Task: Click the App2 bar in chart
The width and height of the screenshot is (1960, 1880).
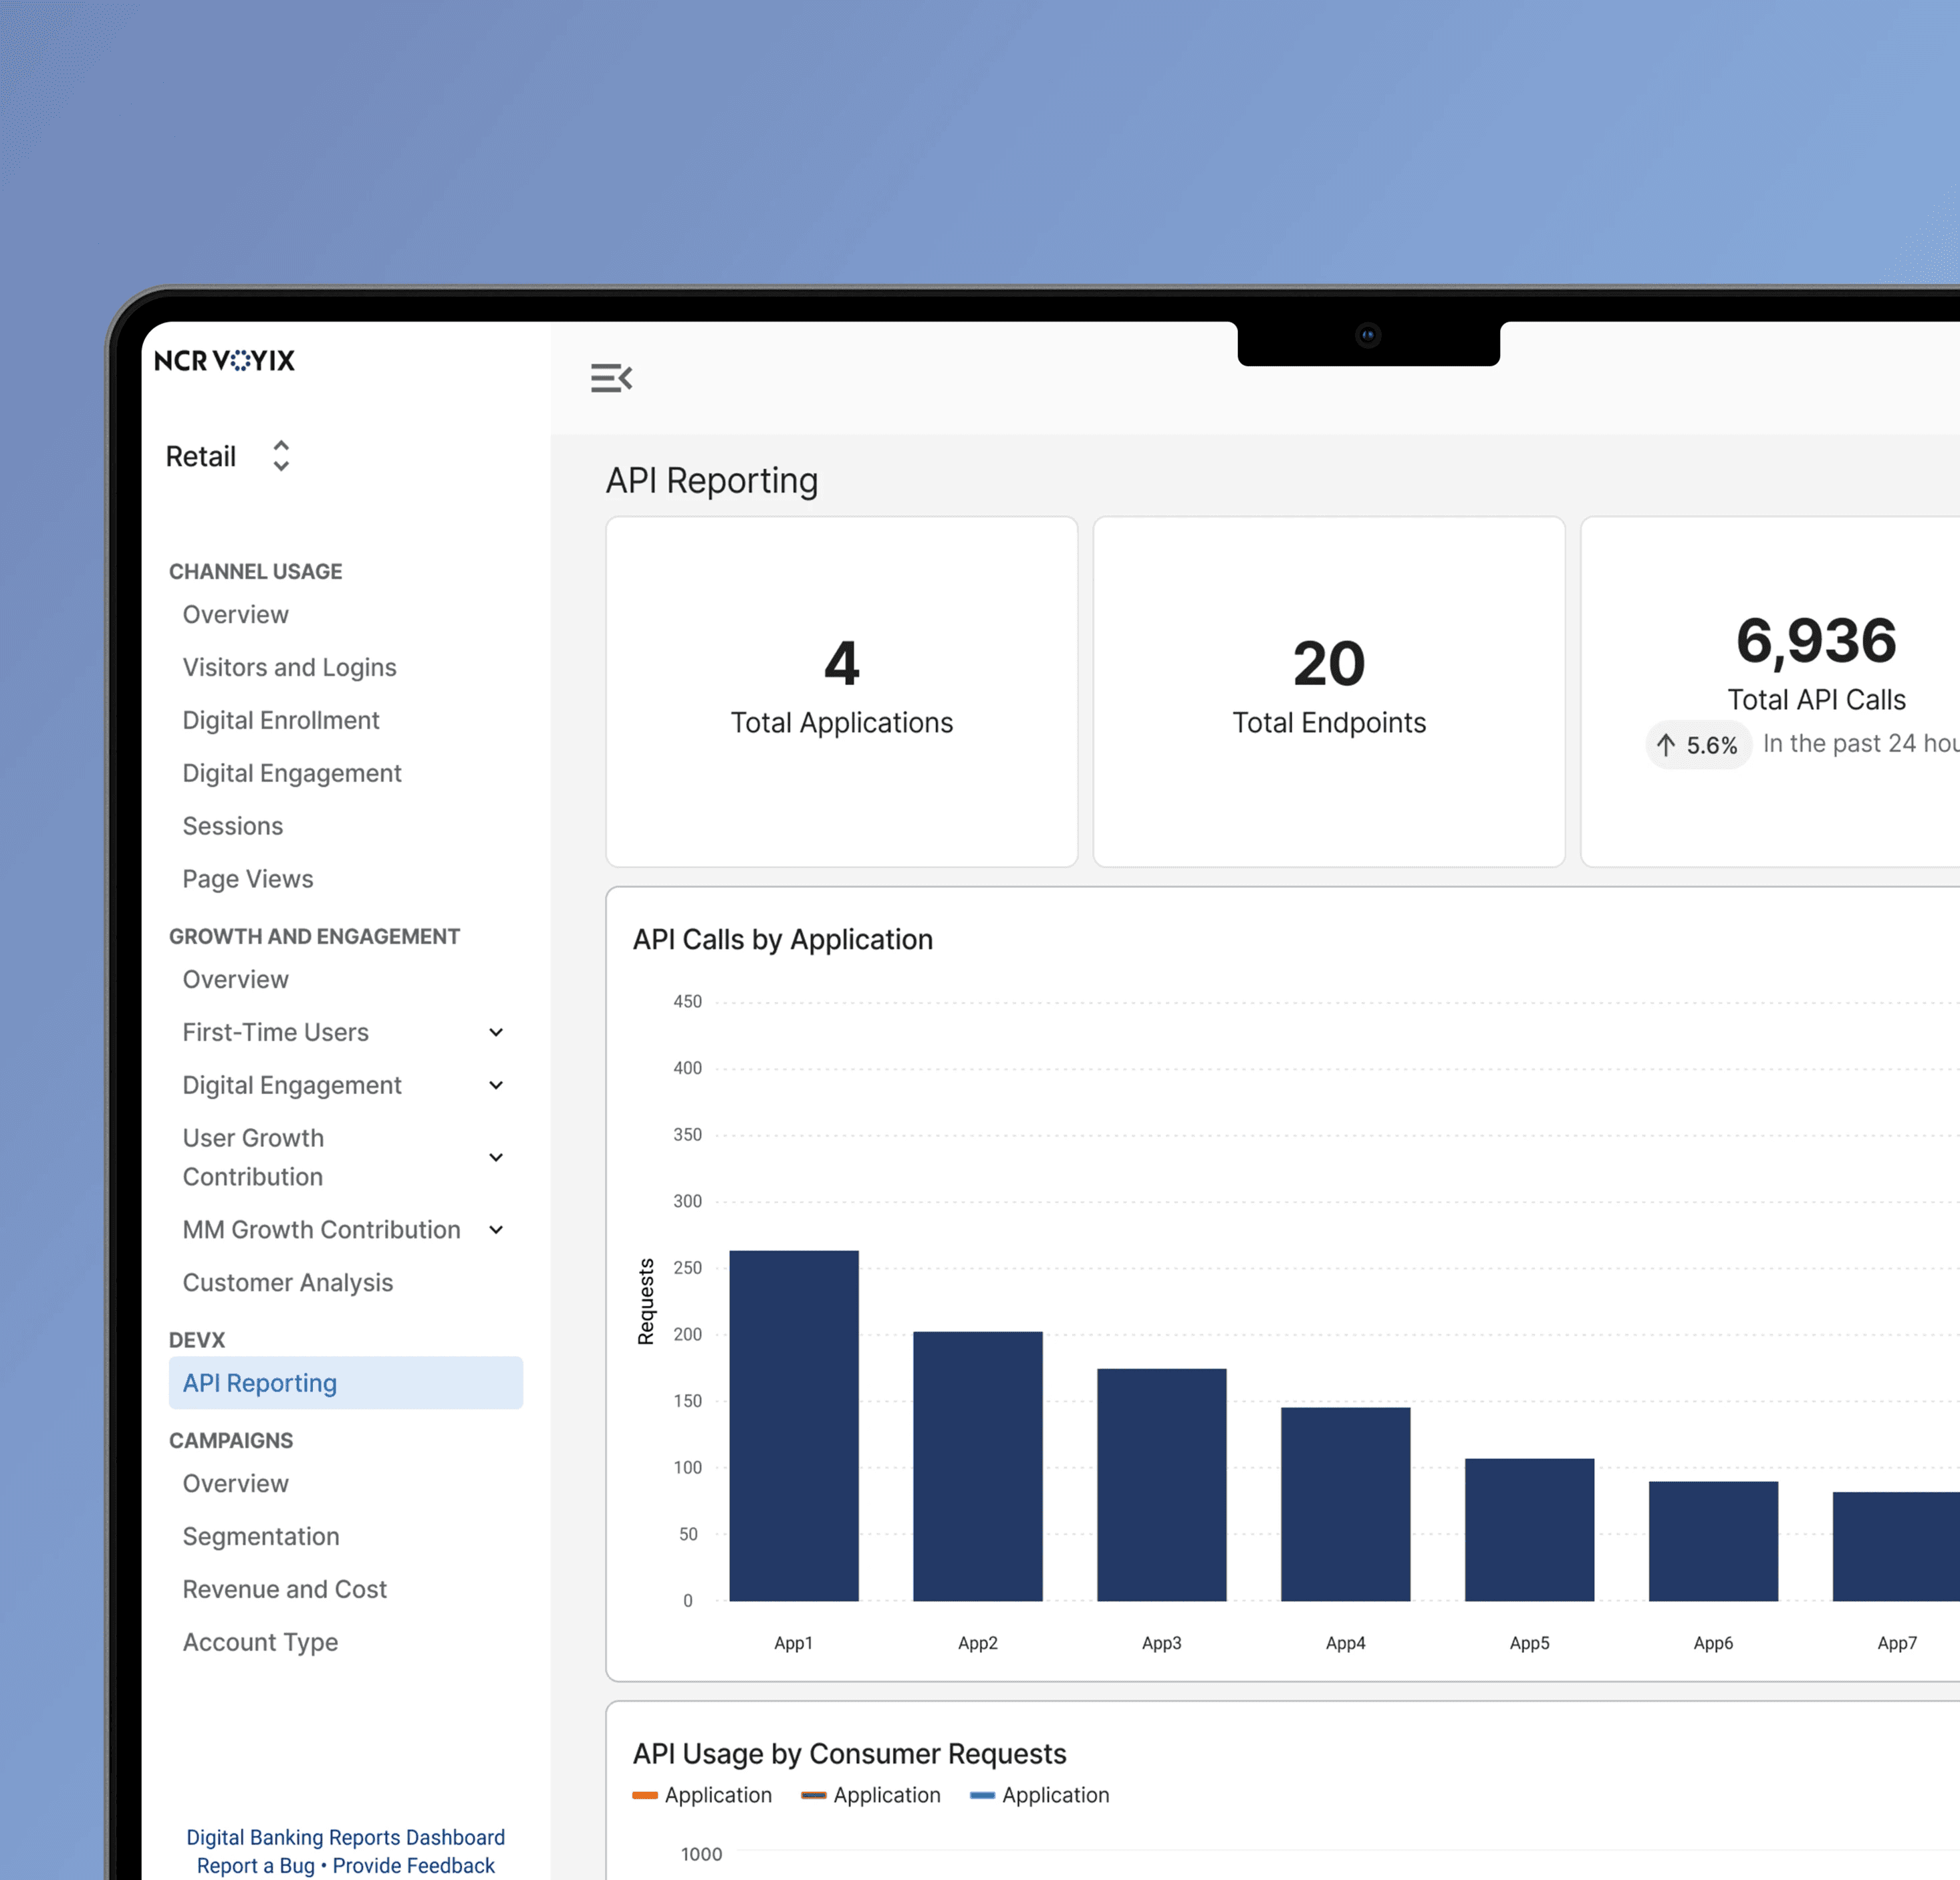Action: click(977, 1466)
